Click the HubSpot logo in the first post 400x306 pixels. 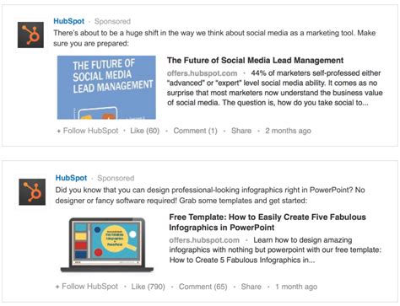[x=30, y=35]
